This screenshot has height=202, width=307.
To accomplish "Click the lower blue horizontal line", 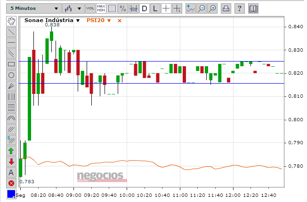I will [151, 84].
